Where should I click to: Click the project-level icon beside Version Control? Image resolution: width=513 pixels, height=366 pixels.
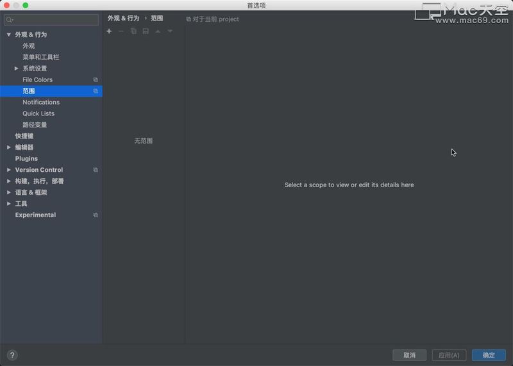coord(96,170)
